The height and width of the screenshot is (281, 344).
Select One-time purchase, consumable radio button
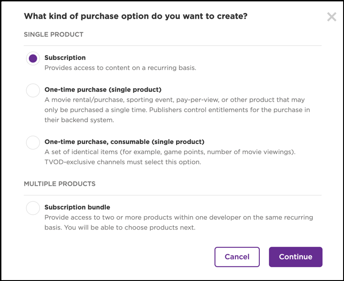coord(33,142)
